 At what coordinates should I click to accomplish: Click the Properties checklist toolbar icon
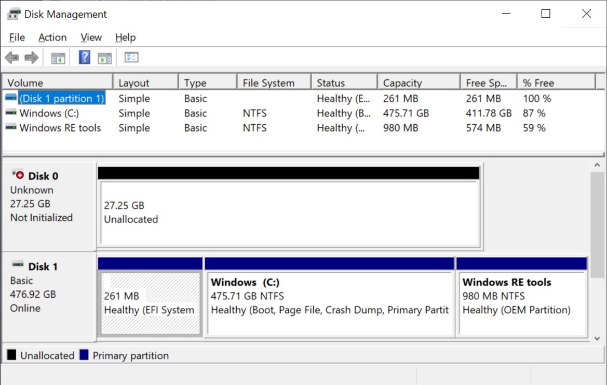[x=131, y=57]
